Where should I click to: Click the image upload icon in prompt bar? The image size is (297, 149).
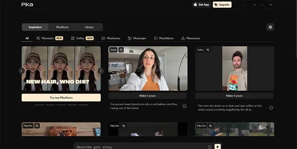coord(210,147)
